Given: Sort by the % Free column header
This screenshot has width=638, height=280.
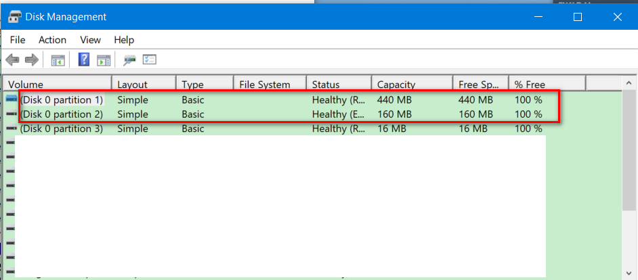Looking at the screenshot, I should point(547,83).
